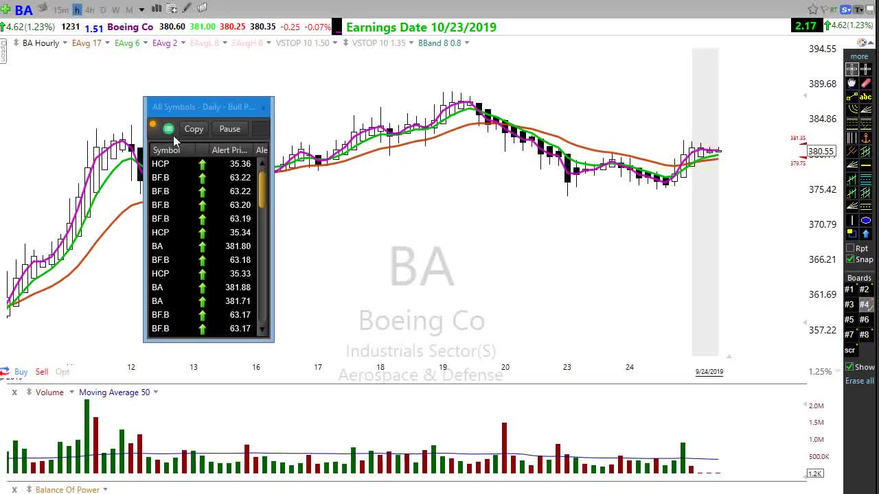The height and width of the screenshot is (494, 879).
Task: Expand the EAvg 17 indicator dropdown
Action: 106,43
